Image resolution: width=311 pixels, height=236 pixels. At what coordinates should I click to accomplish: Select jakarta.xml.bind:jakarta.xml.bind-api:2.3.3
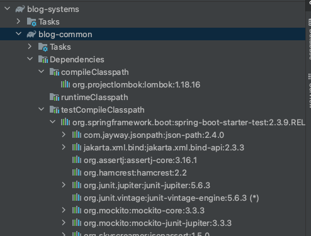tap(164, 148)
